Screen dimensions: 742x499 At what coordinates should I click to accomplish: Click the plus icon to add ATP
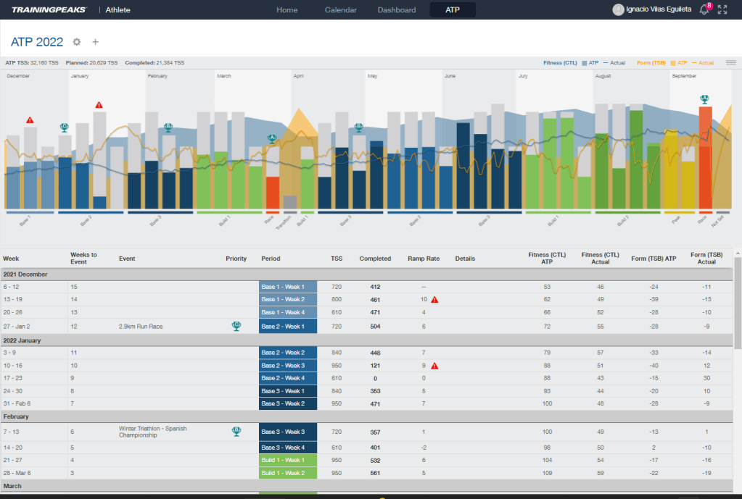(x=95, y=42)
